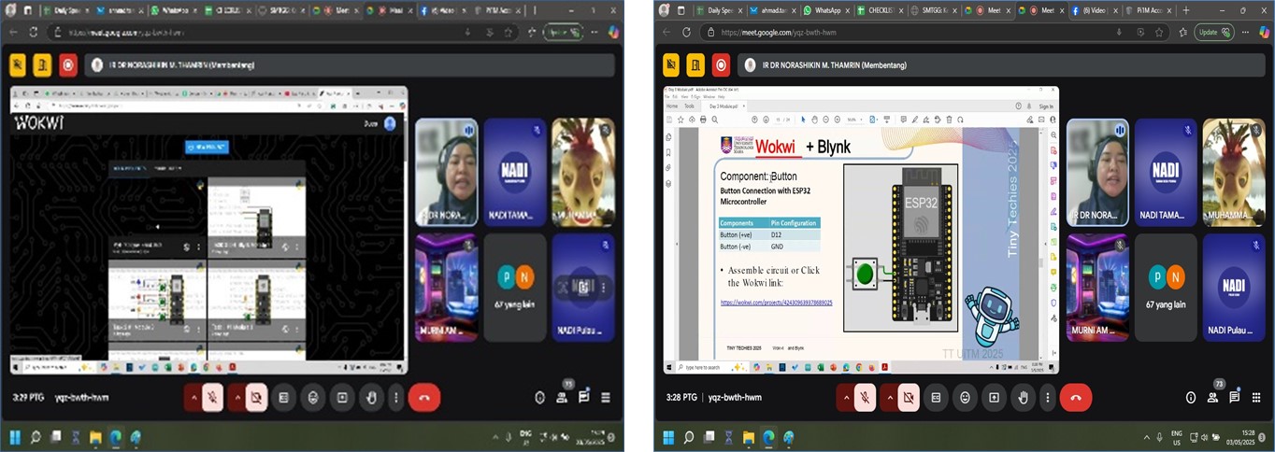Open the three-dot more options menu in the right Meet bar
Screen dimensions: 1275x452
pos(1047,398)
